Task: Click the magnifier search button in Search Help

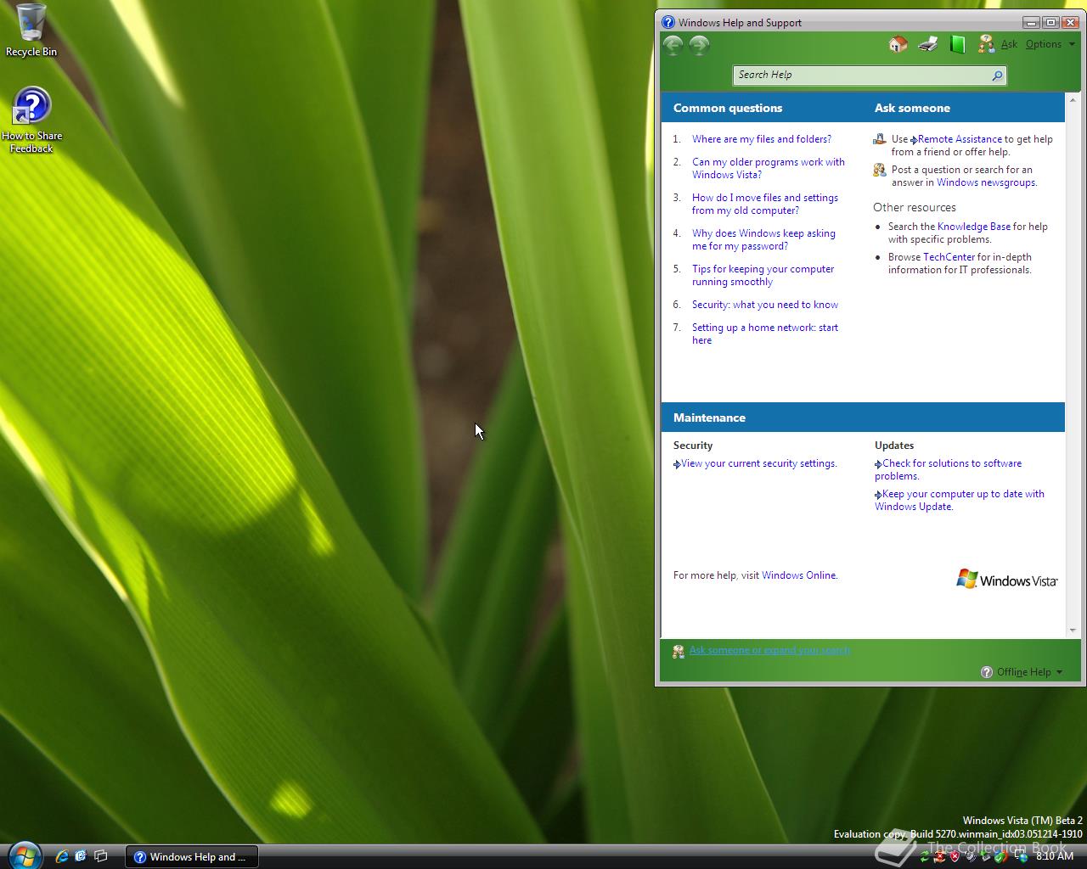Action: (997, 76)
